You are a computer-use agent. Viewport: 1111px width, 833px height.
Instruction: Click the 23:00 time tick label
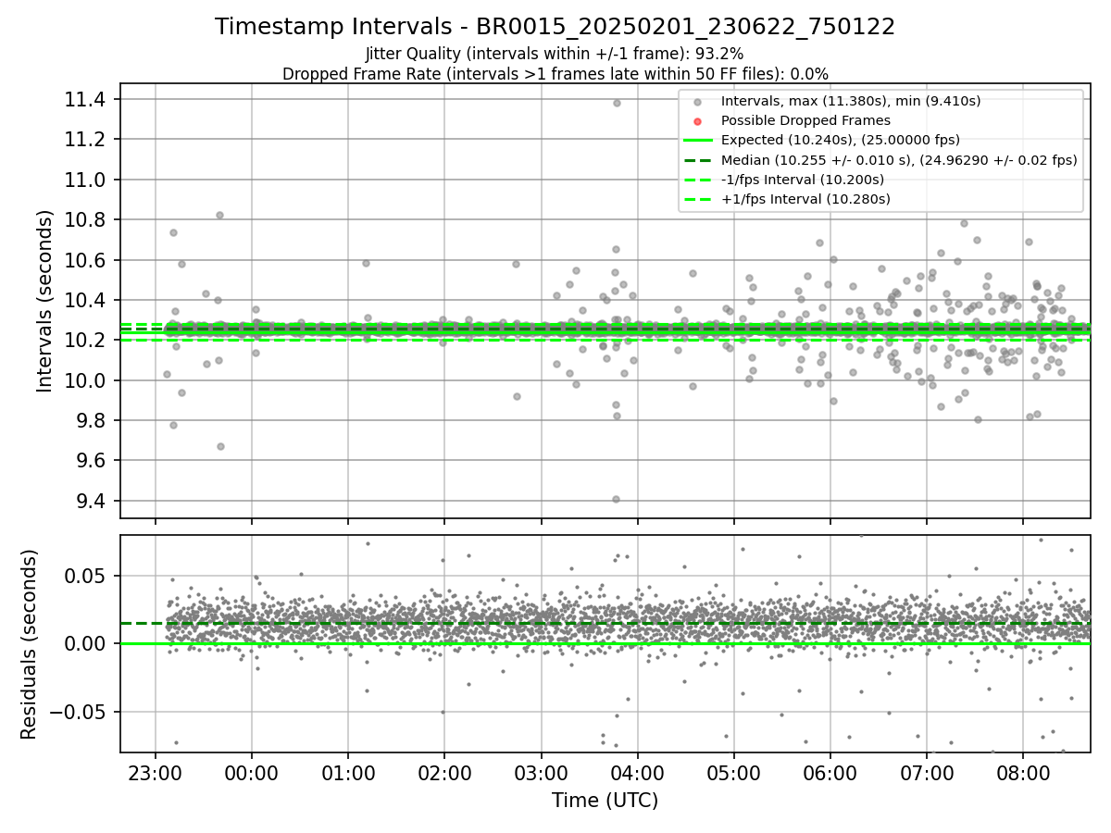click(156, 772)
